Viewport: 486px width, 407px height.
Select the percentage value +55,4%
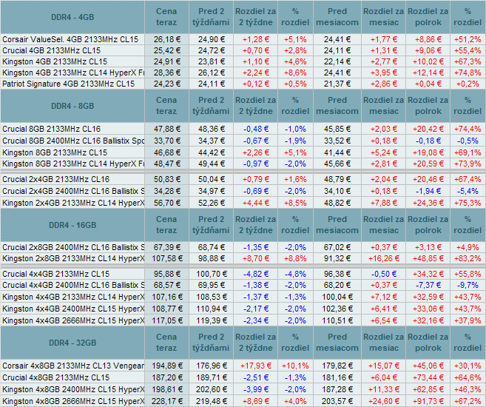pos(468,50)
